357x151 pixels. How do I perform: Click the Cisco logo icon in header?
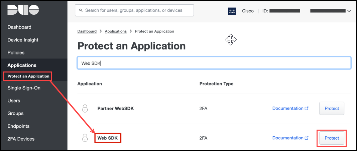[x=232, y=11]
